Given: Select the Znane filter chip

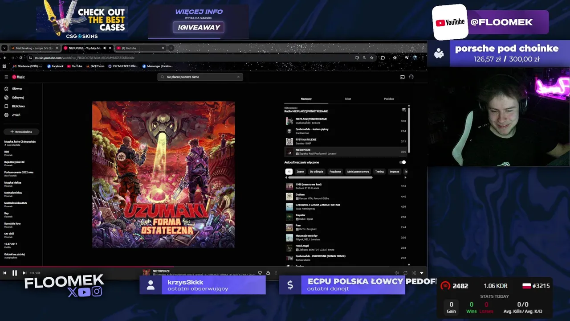Looking at the screenshot, I should coord(300,172).
